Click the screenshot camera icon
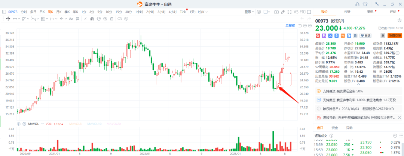The width and height of the screenshot is (404, 156). 276,12
